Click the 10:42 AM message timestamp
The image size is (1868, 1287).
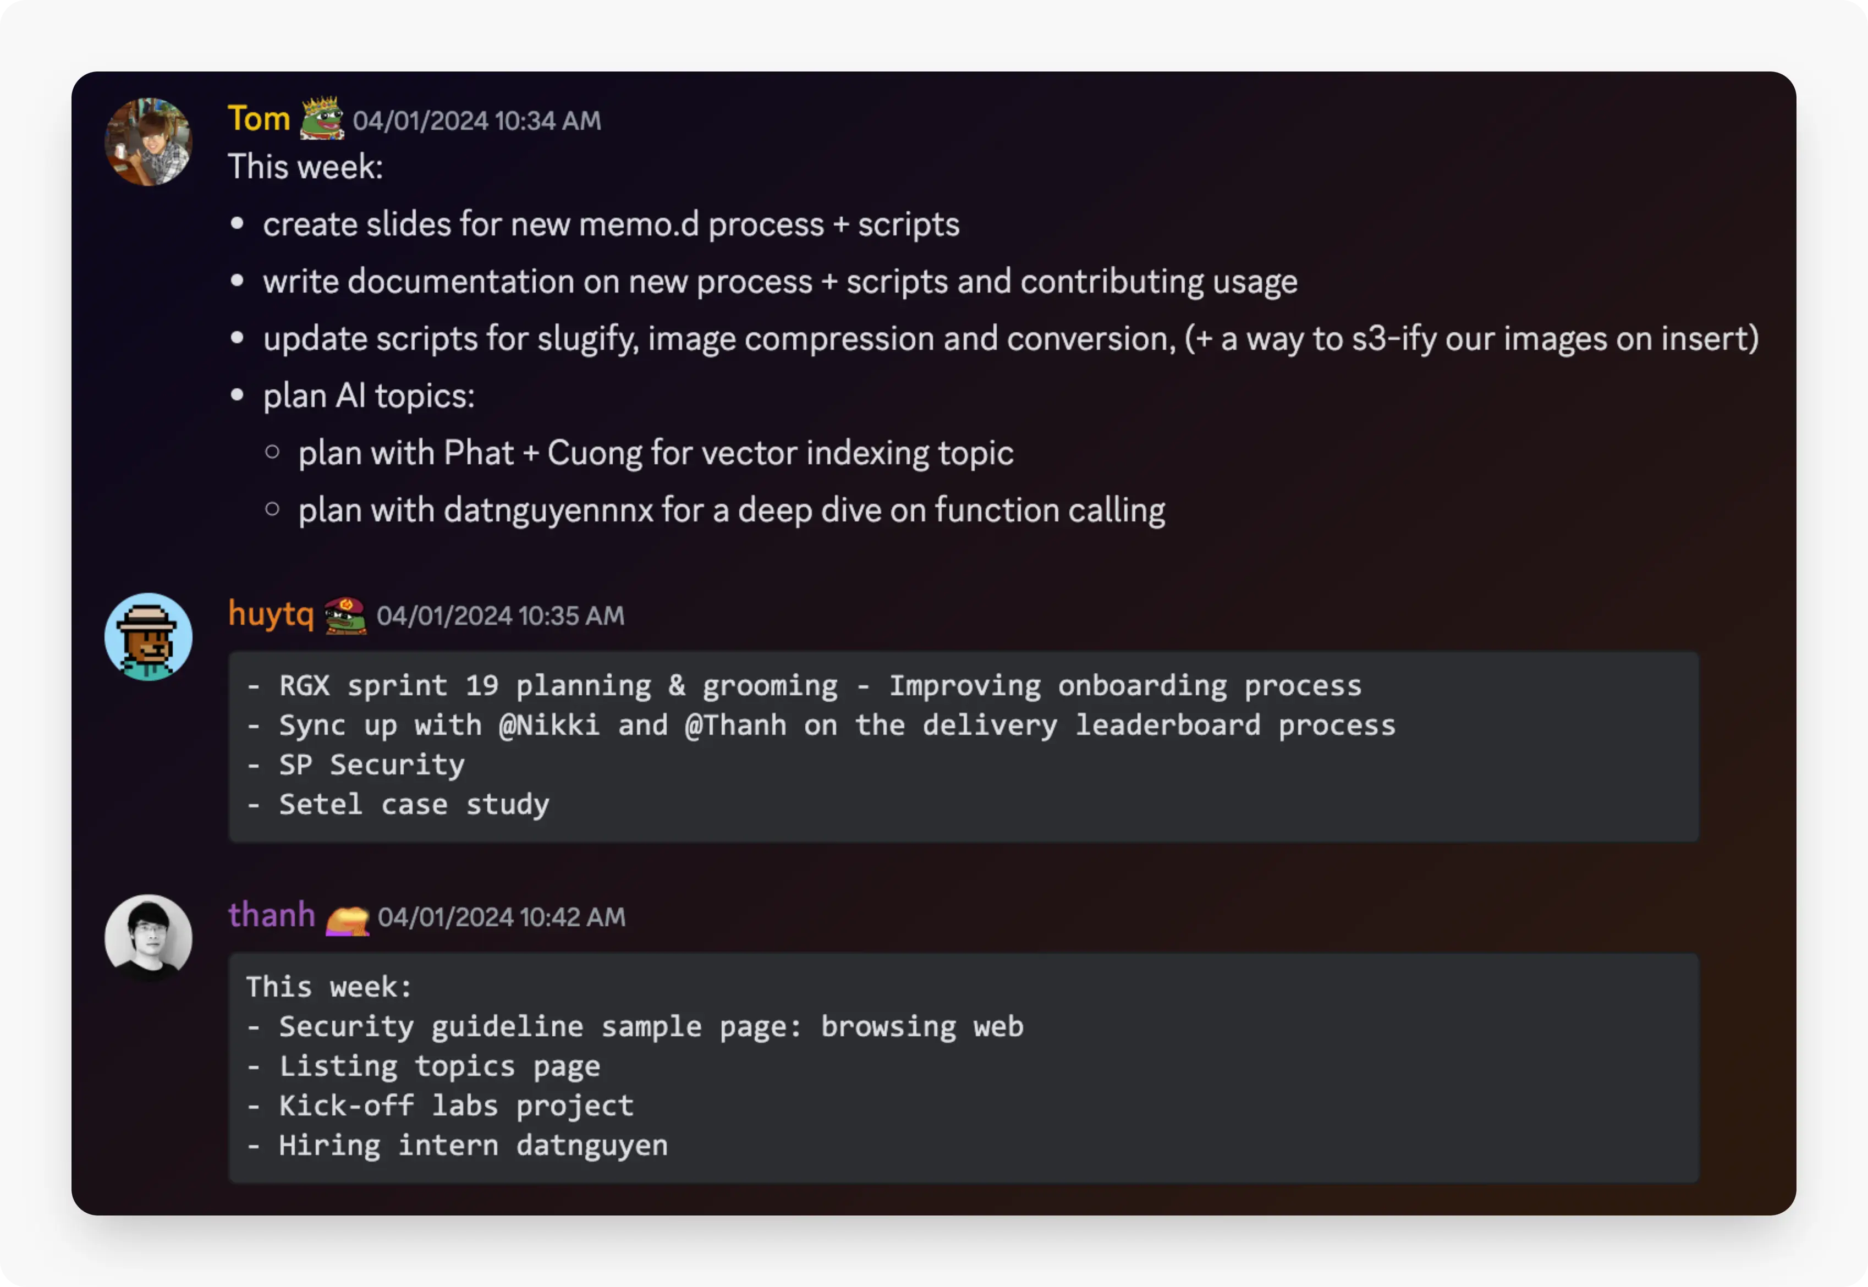502,917
